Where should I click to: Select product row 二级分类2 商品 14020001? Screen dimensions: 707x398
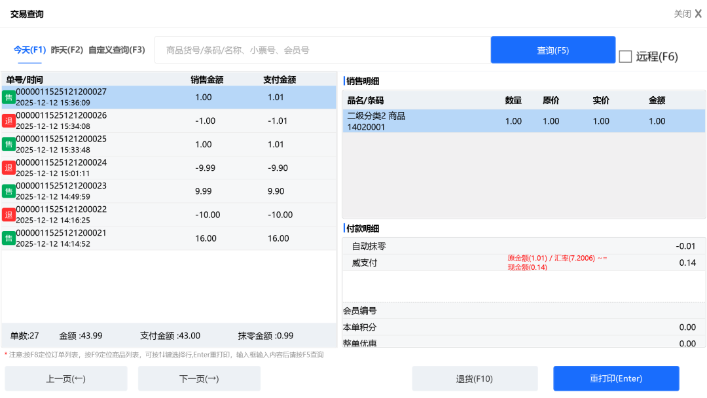click(x=522, y=121)
